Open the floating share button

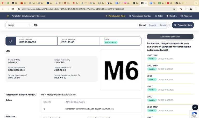[195, 107]
